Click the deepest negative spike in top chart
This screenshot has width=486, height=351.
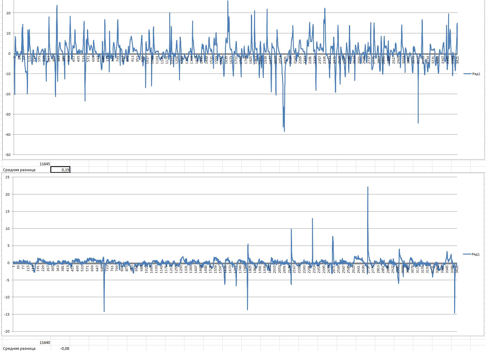tap(284, 131)
